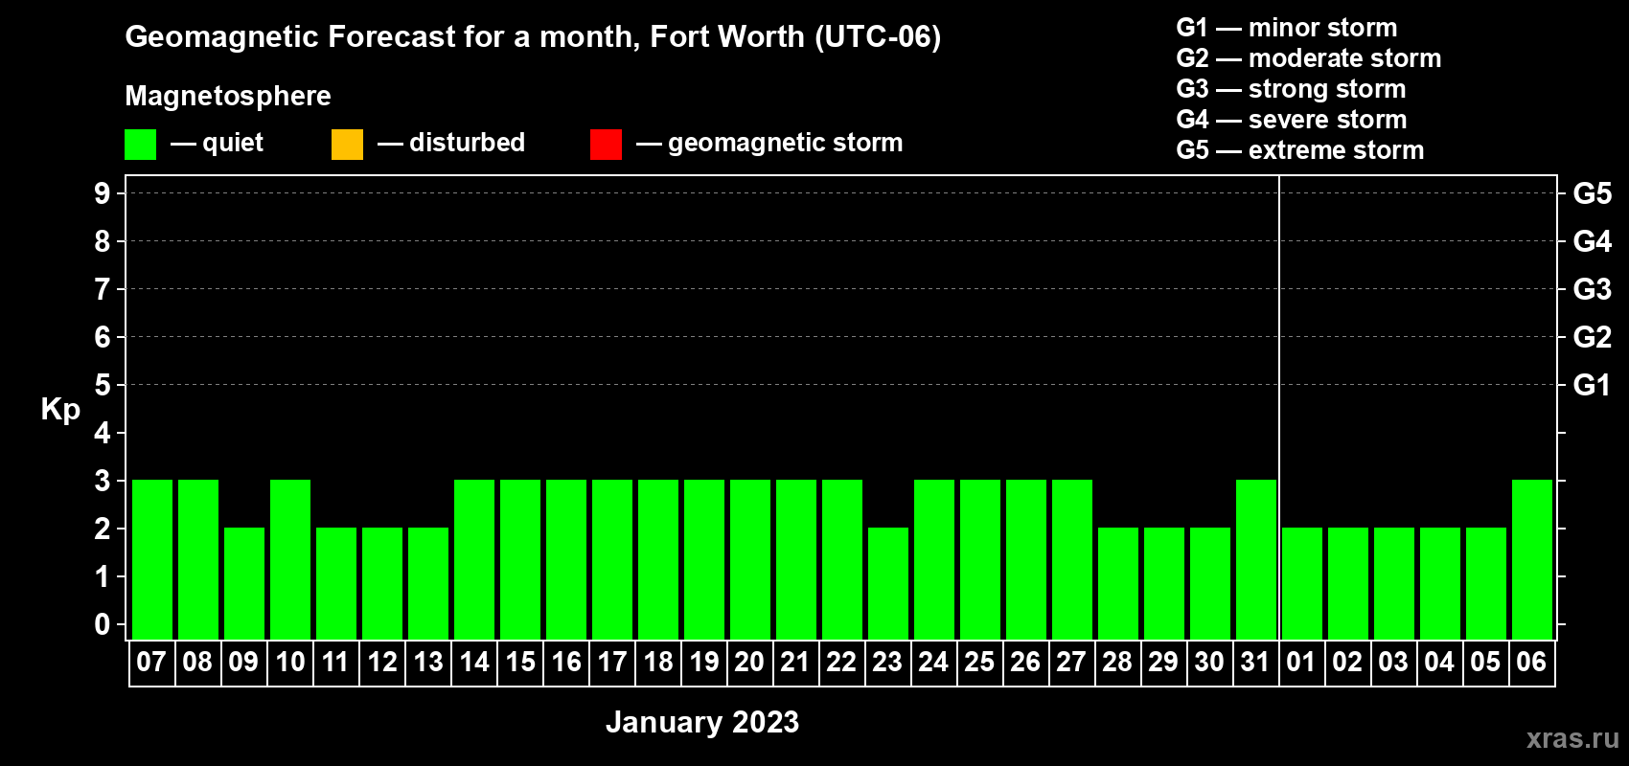
Task: Click the 'disturbed' legend label
Action: point(467,143)
